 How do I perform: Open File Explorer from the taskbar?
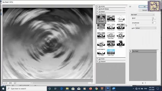pos(67,89)
